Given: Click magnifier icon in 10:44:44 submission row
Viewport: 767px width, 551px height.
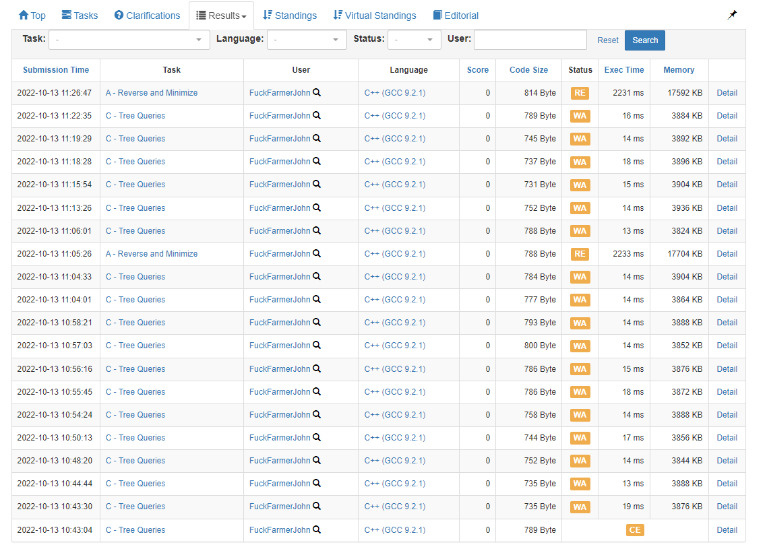Looking at the screenshot, I should [x=317, y=483].
